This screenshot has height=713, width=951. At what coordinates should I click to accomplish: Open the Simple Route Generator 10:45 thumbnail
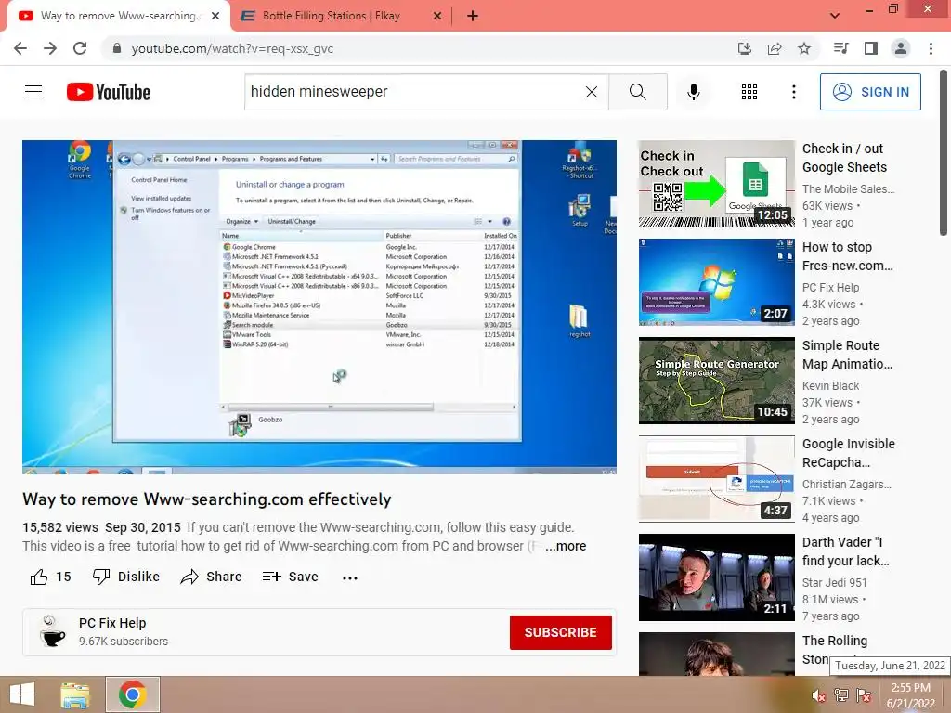coord(716,380)
